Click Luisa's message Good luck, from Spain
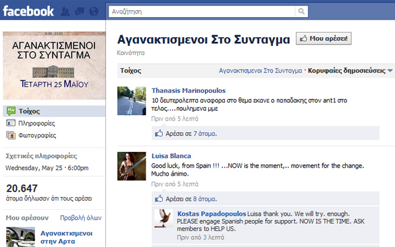Image resolution: width=395 pixels, height=247 pixels. tap(257, 170)
